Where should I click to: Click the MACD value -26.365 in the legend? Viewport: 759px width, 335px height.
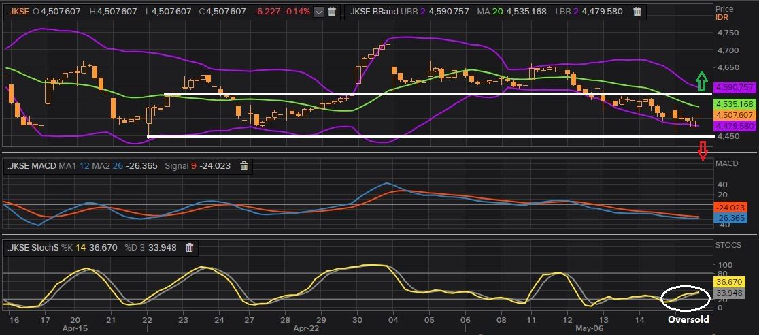point(141,166)
